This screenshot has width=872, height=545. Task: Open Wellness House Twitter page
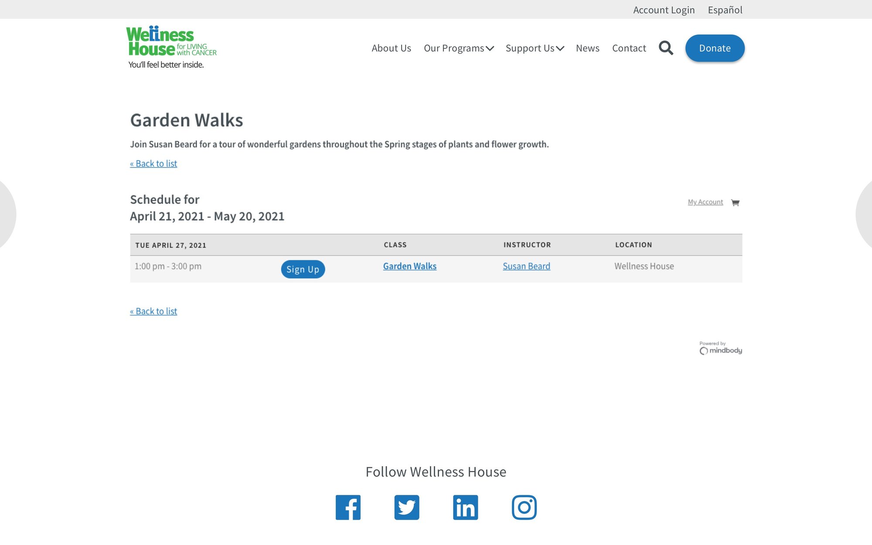(x=407, y=507)
